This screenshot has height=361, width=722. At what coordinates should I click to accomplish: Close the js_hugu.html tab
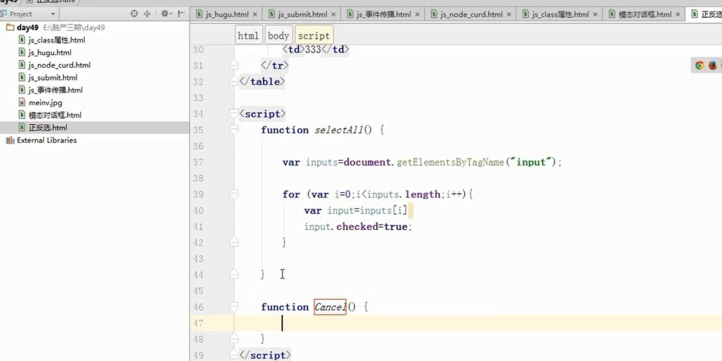coord(255,14)
